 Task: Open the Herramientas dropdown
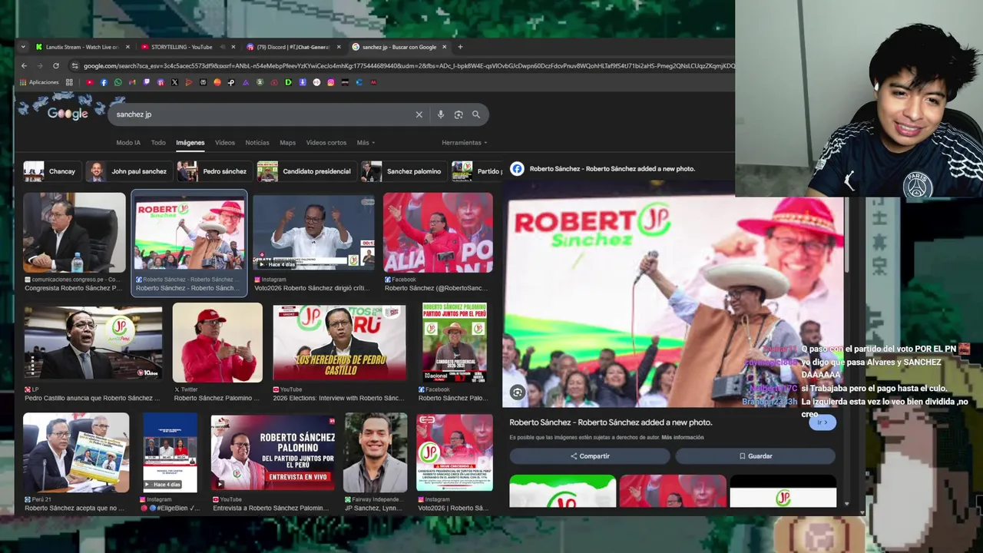pos(465,143)
